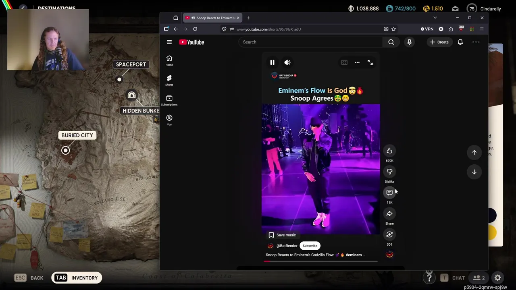Pause the Short with the pause button

pos(272,62)
